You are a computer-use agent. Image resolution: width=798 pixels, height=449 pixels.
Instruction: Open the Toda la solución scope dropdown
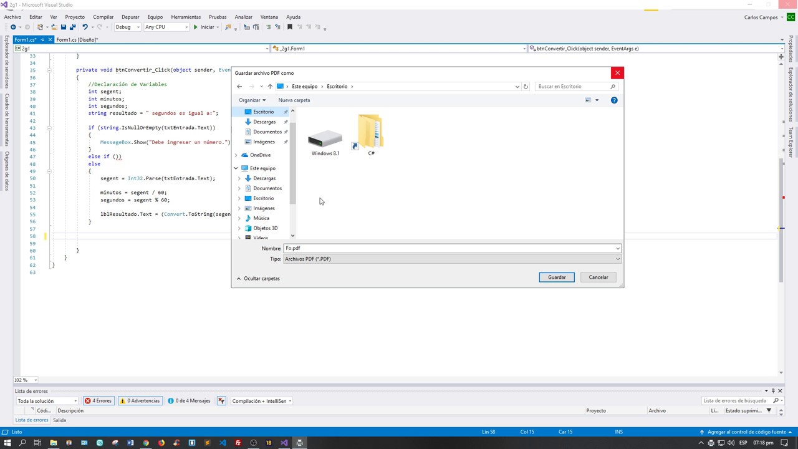(x=47, y=401)
